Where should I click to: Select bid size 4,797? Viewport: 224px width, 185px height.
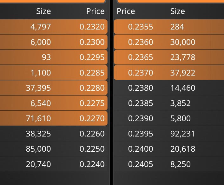pyautogui.click(x=41, y=27)
